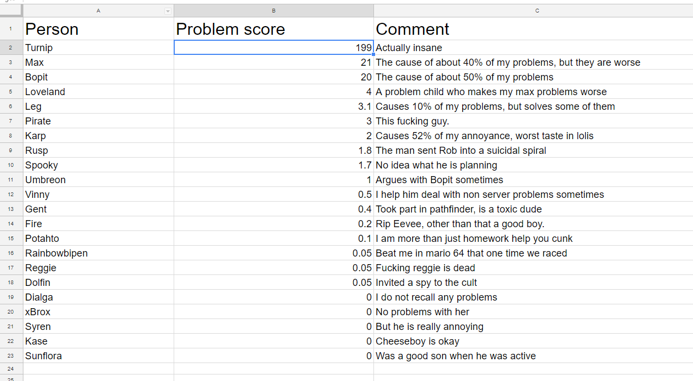Select row 12 header number
The height and width of the screenshot is (381, 693).
coord(11,195)
